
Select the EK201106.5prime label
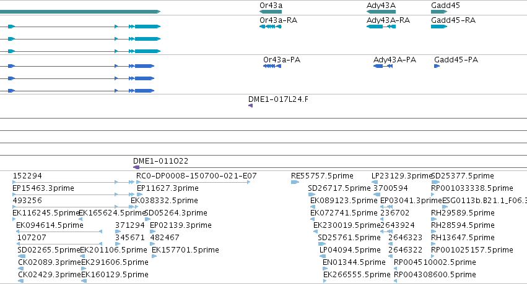(113, 250)
